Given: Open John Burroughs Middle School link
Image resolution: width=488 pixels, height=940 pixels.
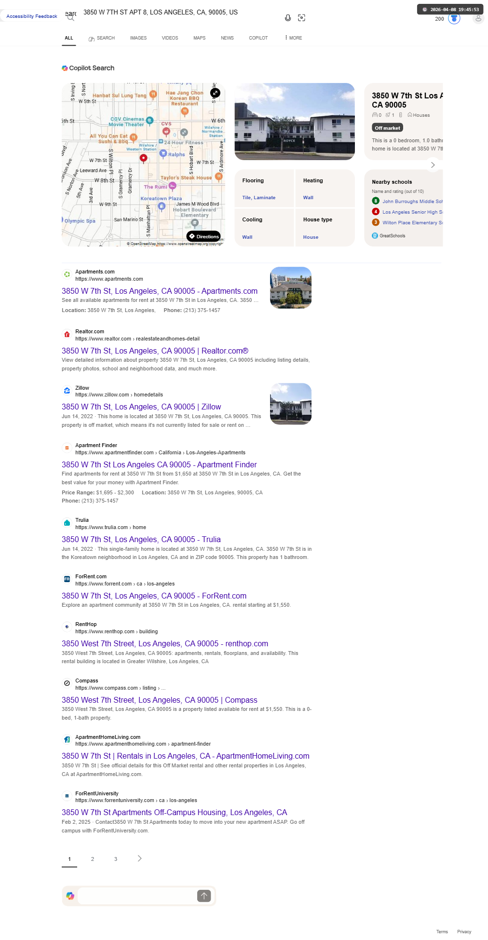Looking at the screenshot, I should 413,201.
